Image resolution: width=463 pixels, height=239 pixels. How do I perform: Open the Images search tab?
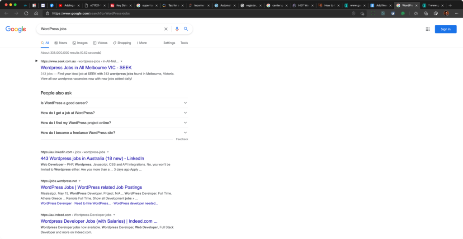[x=80, y=43]
